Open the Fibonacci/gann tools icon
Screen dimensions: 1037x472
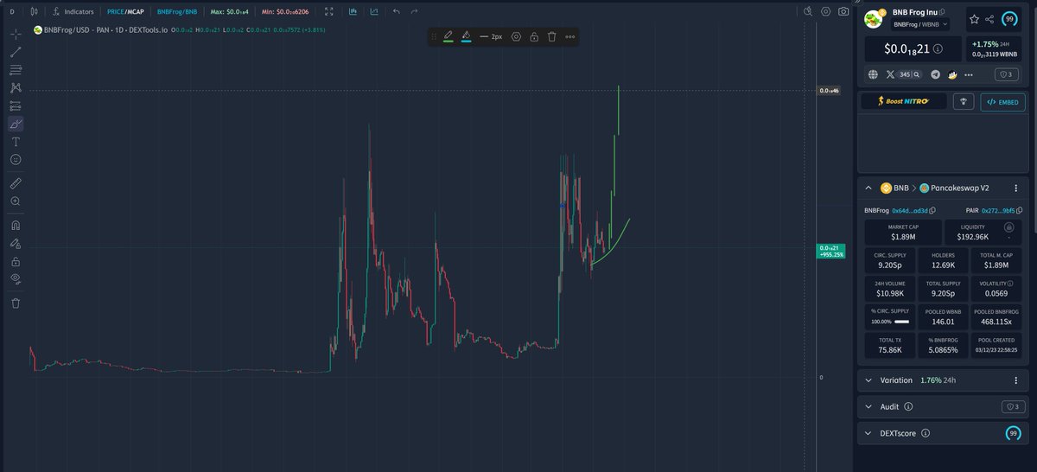[x=16, y=70]
